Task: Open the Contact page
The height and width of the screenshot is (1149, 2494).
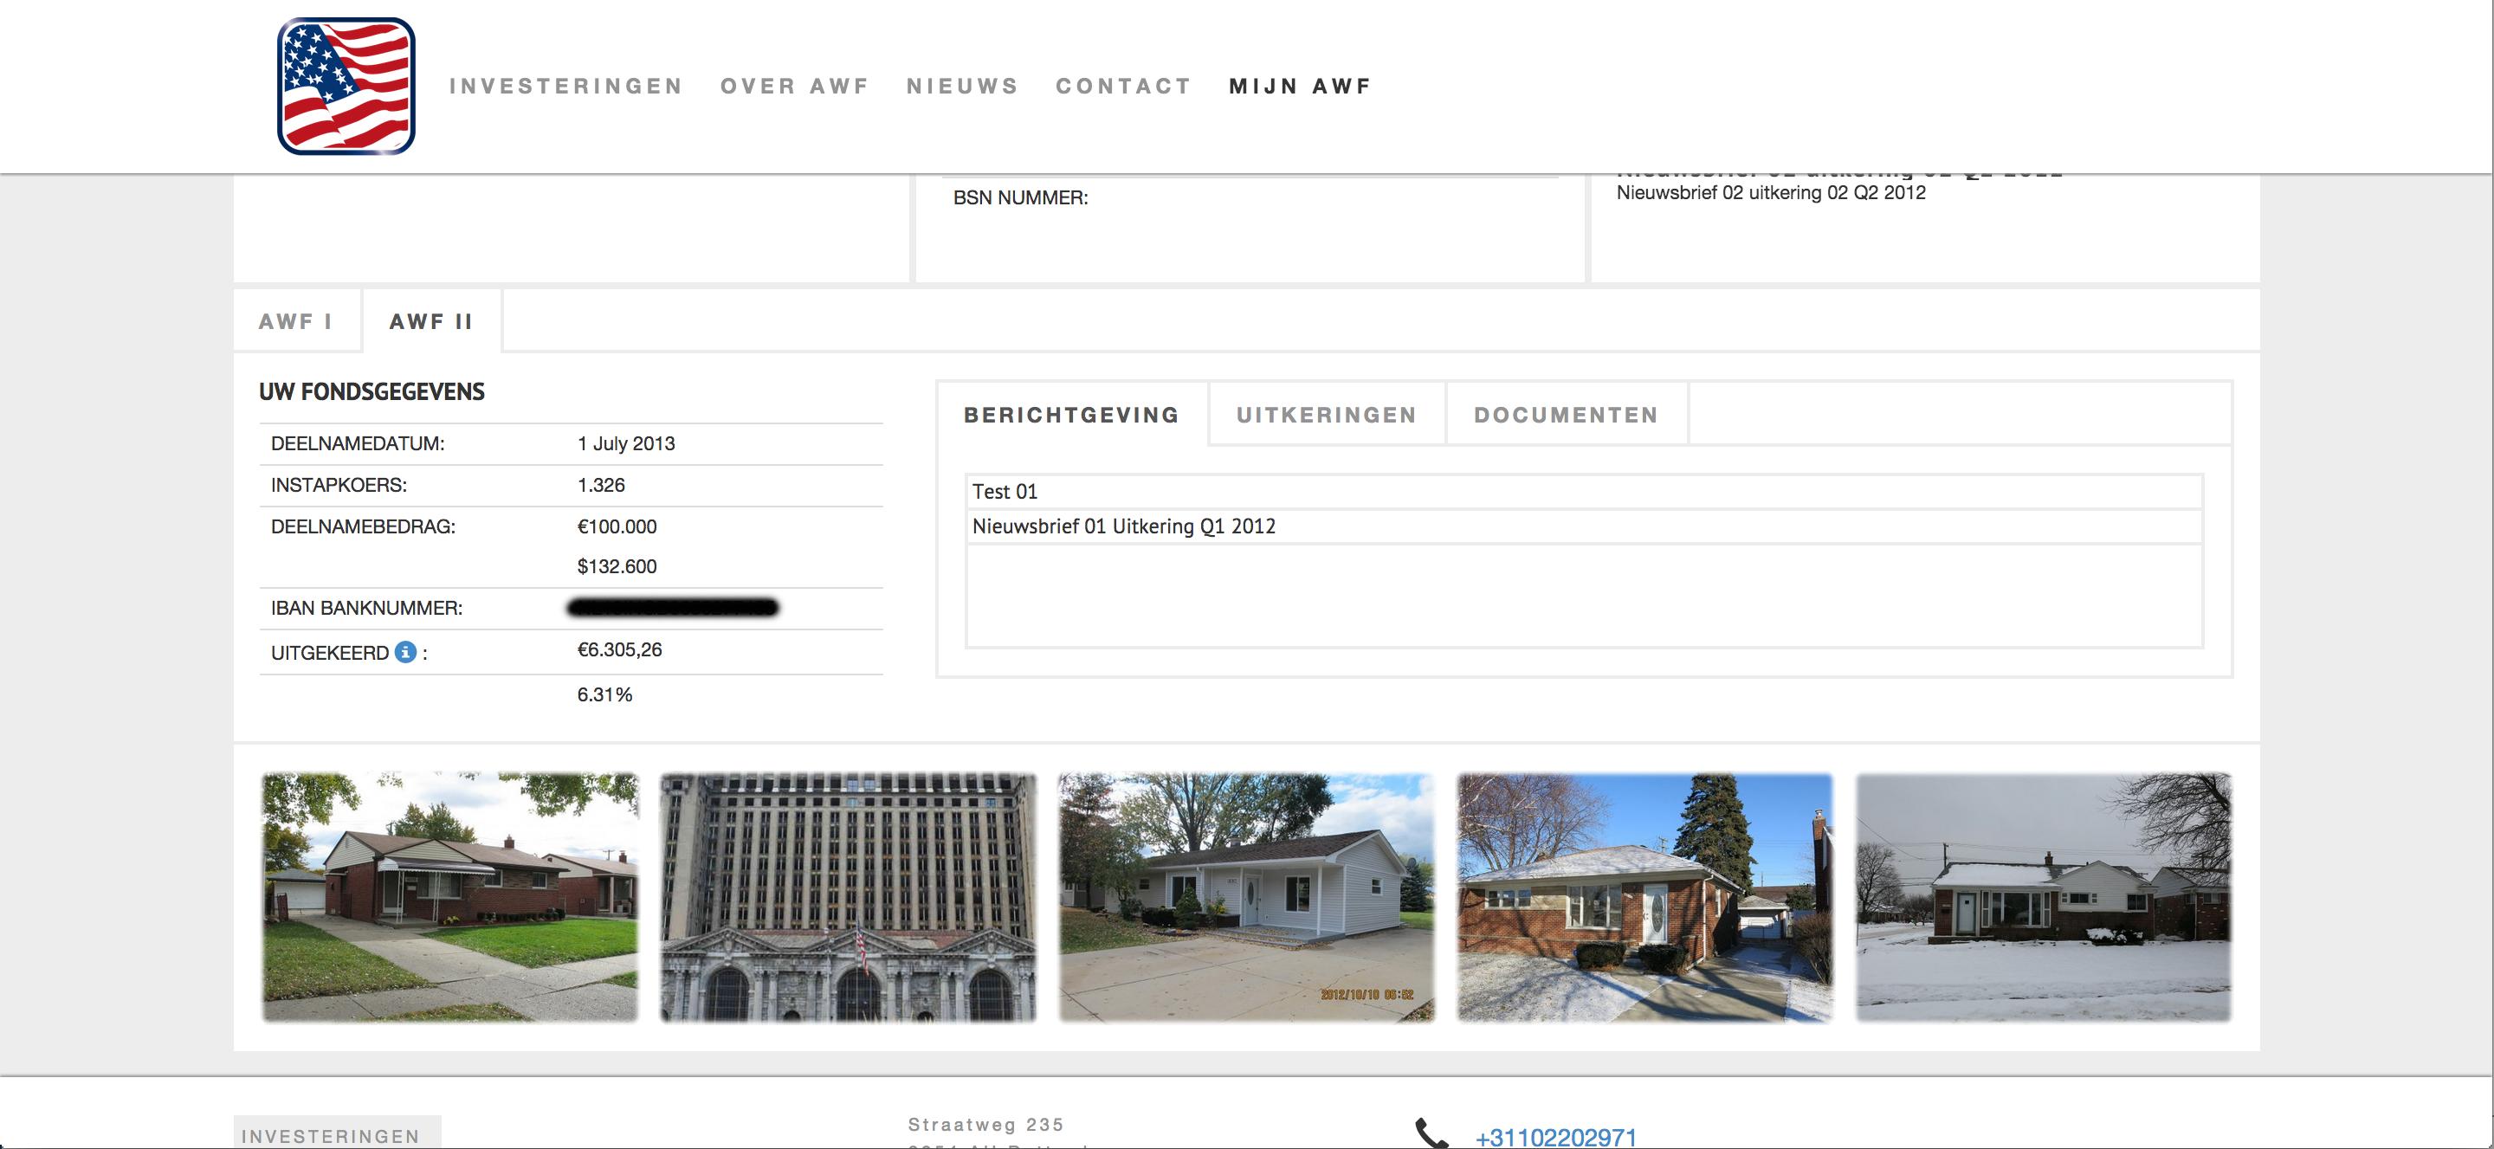Action: 1123,86
